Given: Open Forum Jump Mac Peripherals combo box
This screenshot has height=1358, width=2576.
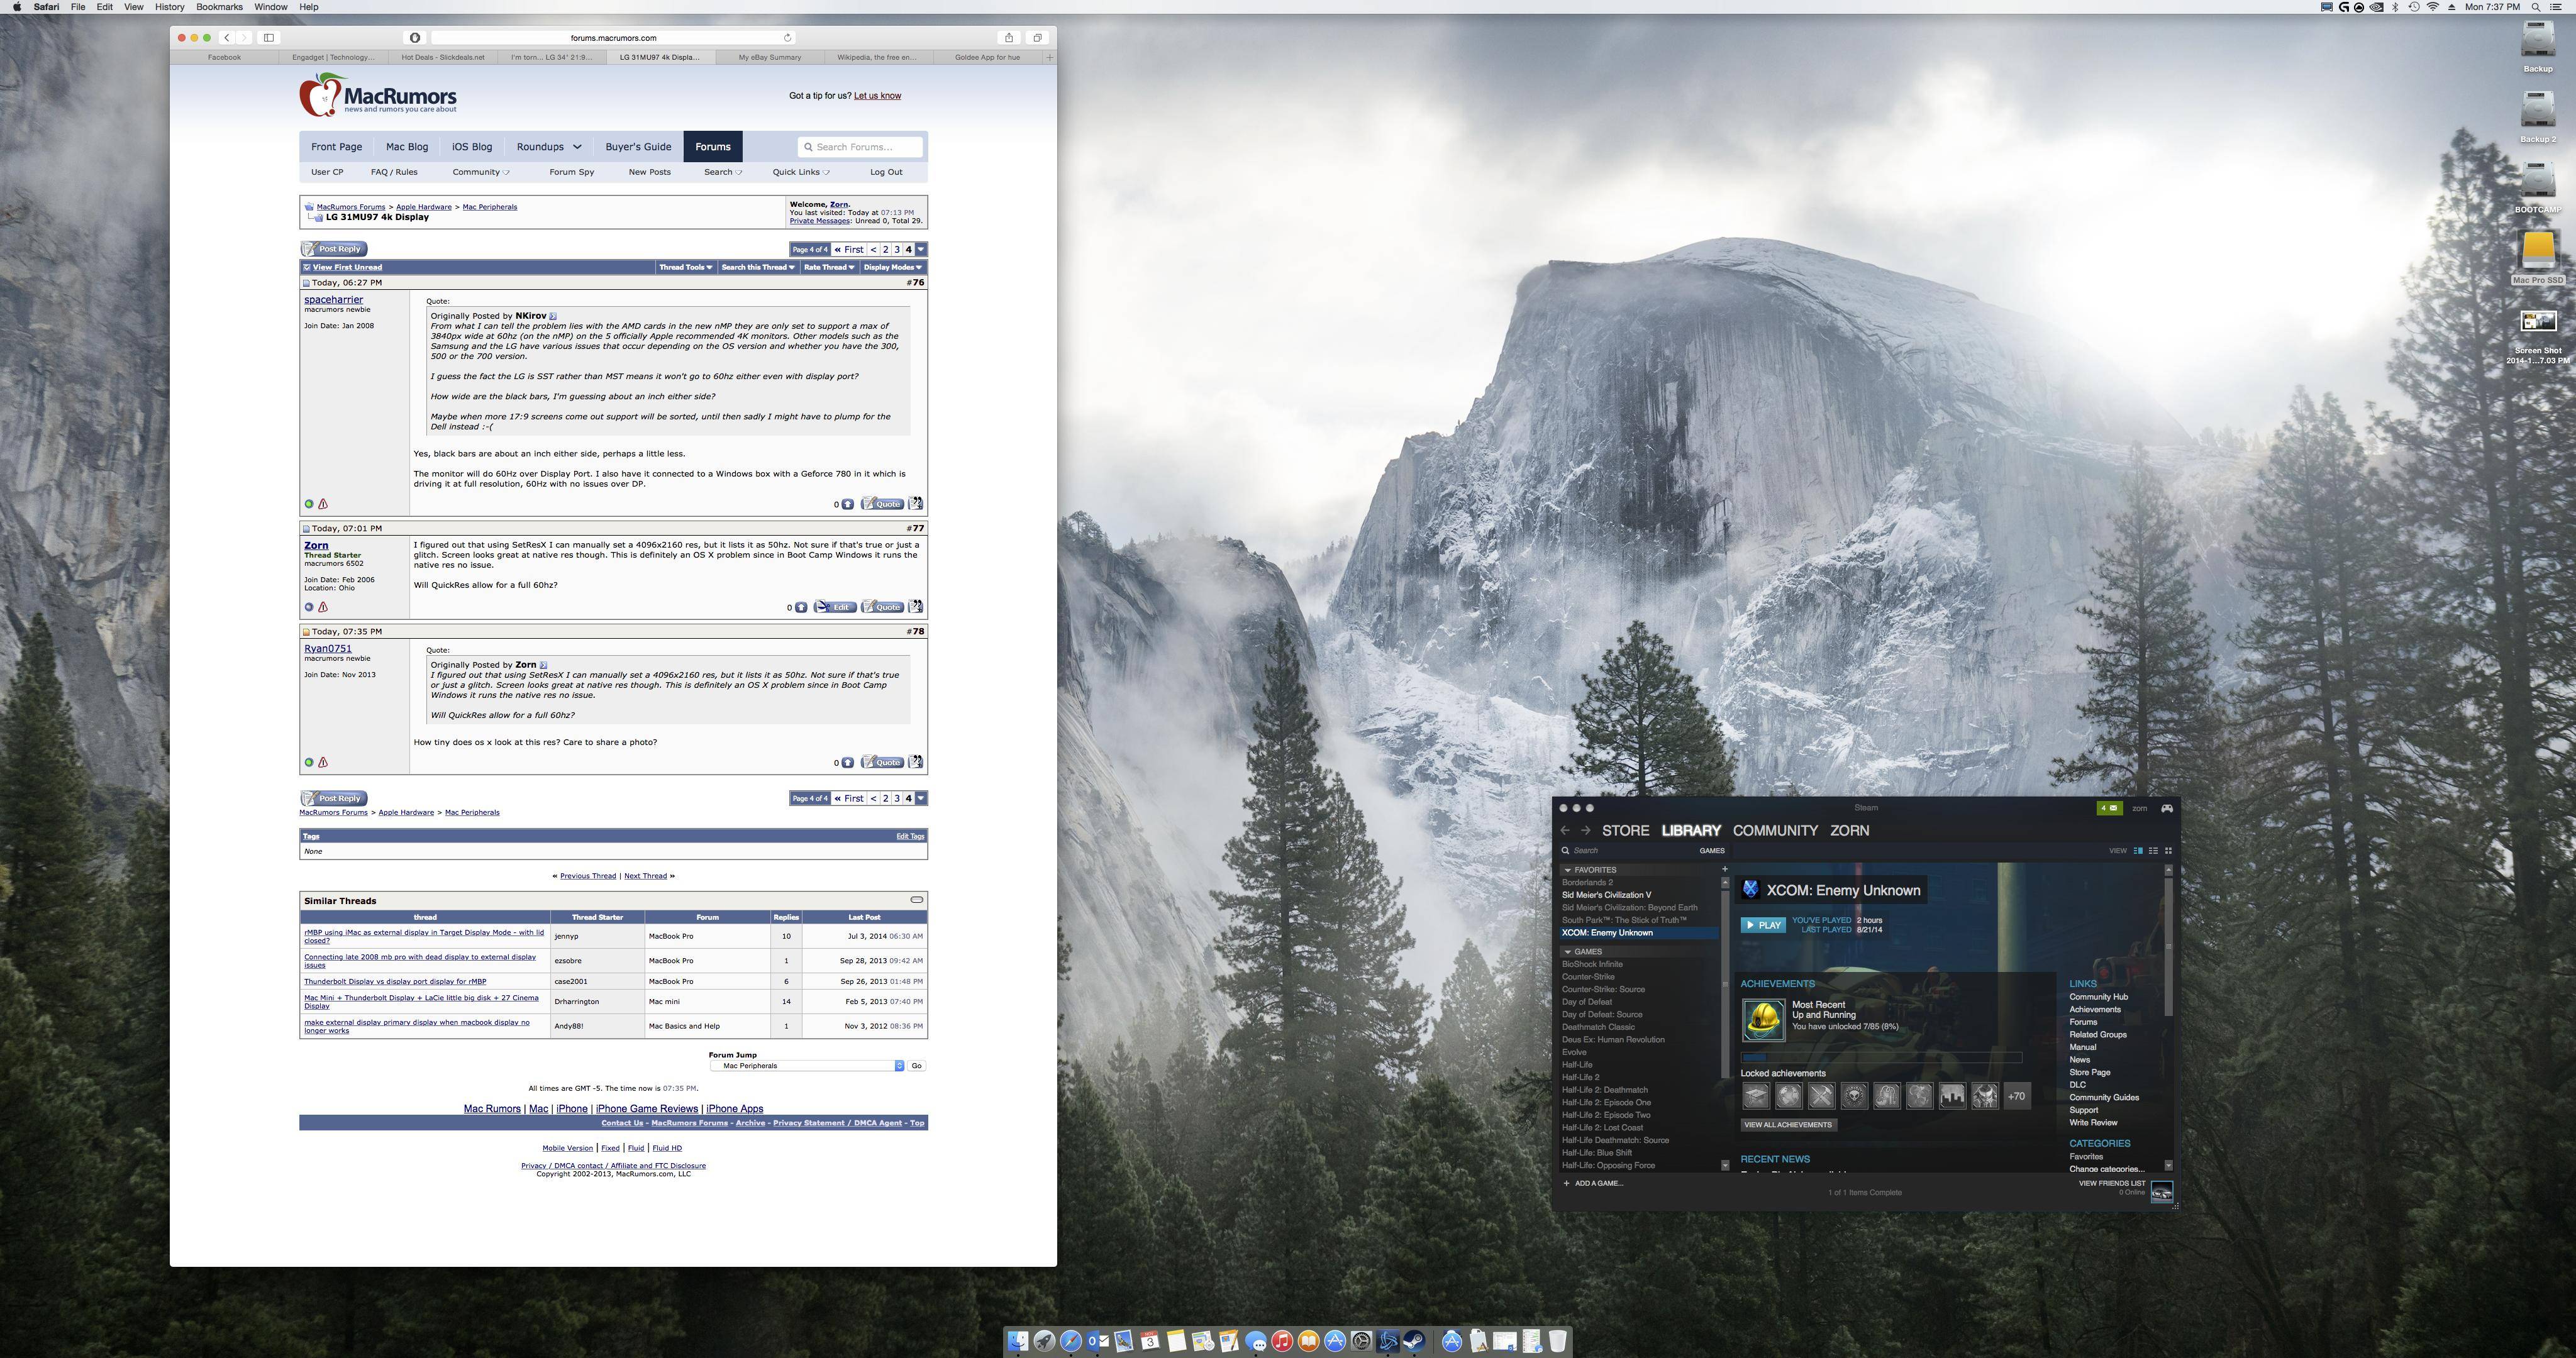Looking at the screenshot, I should click(x=807, y=1066).
